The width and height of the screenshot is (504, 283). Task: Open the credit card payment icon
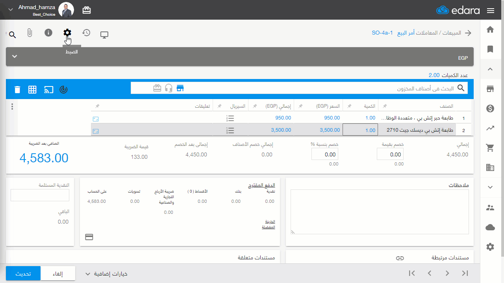pyautogui.click(x=89, y=237)
